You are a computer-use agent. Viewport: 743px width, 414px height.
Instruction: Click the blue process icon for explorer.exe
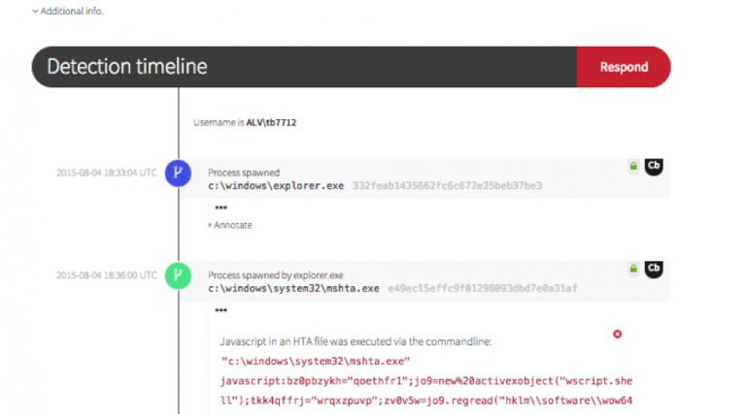click(x=179, y=174)
